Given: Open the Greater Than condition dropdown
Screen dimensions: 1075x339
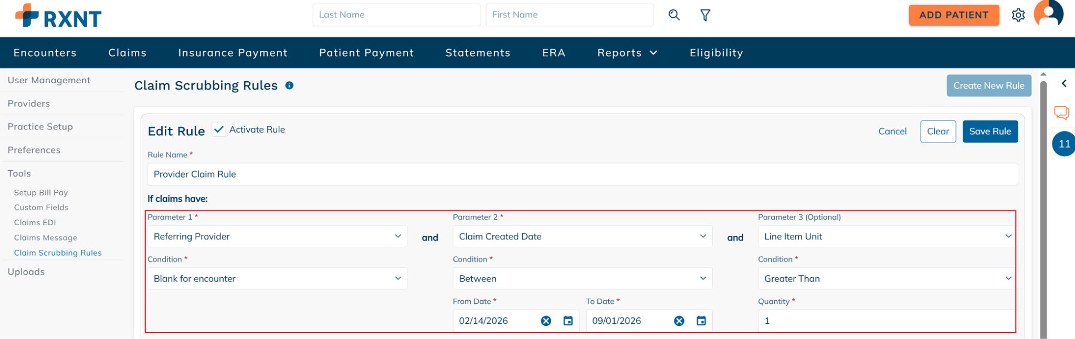Looking at the screenshot, I should 887,278.
